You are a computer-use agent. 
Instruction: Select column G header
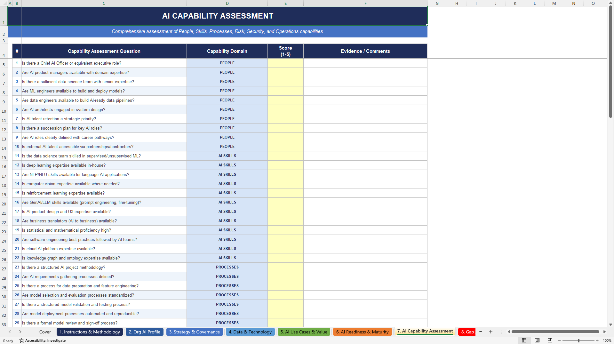click(437, 3)
